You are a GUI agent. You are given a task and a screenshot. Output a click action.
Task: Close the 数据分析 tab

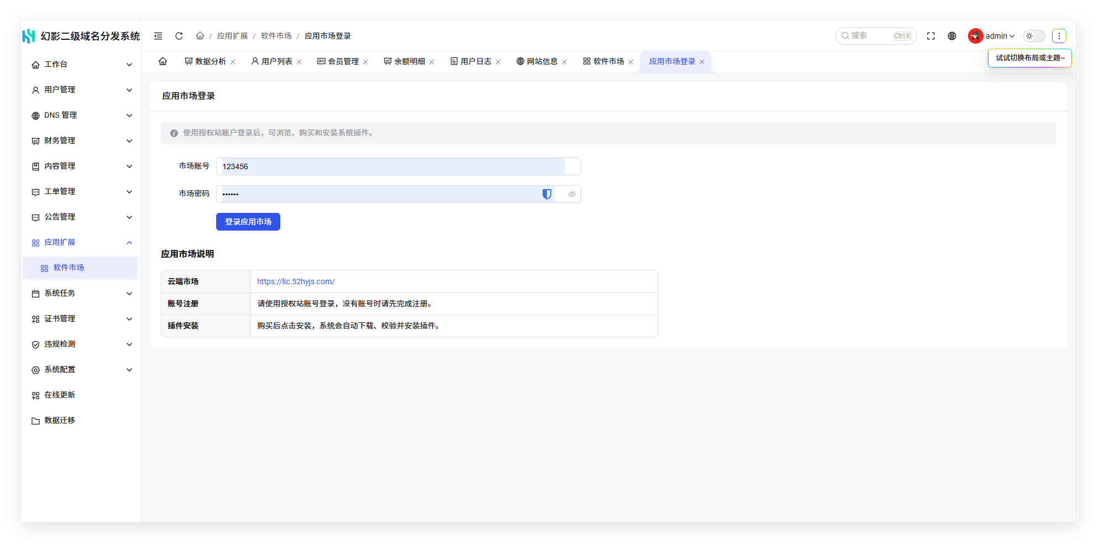point(233,62)
